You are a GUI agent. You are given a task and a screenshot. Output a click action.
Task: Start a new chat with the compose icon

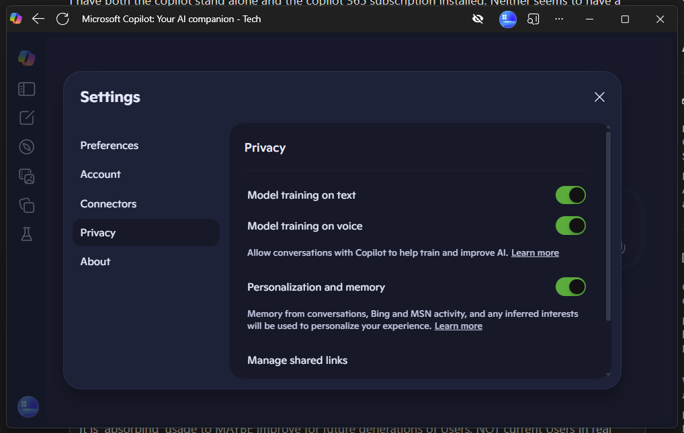coord(27,117)
